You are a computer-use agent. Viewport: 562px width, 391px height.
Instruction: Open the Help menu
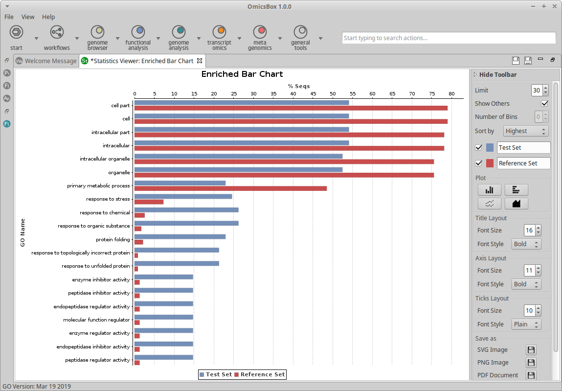(48, 17)
